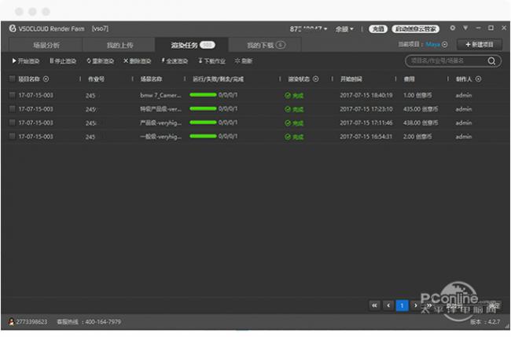
Task: Click 下载作业 download job icon
Action: pyautogui.click(x=200, y=60)
